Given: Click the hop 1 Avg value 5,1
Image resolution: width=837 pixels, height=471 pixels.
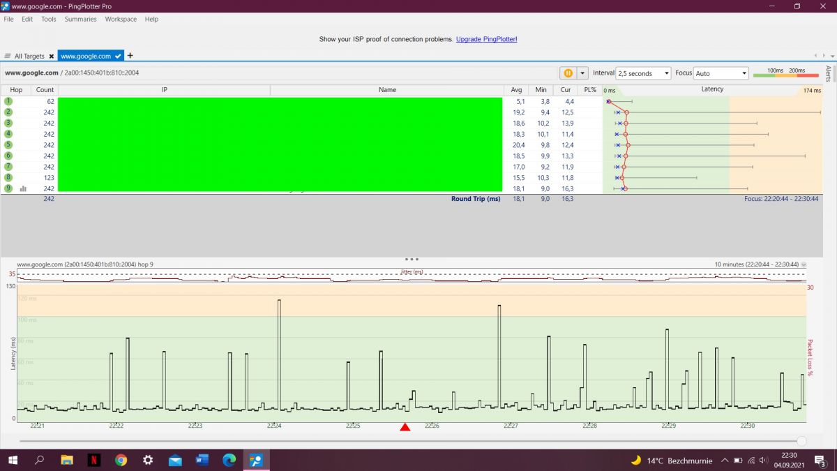Looking at the screenshot, I should click(518, 101).
